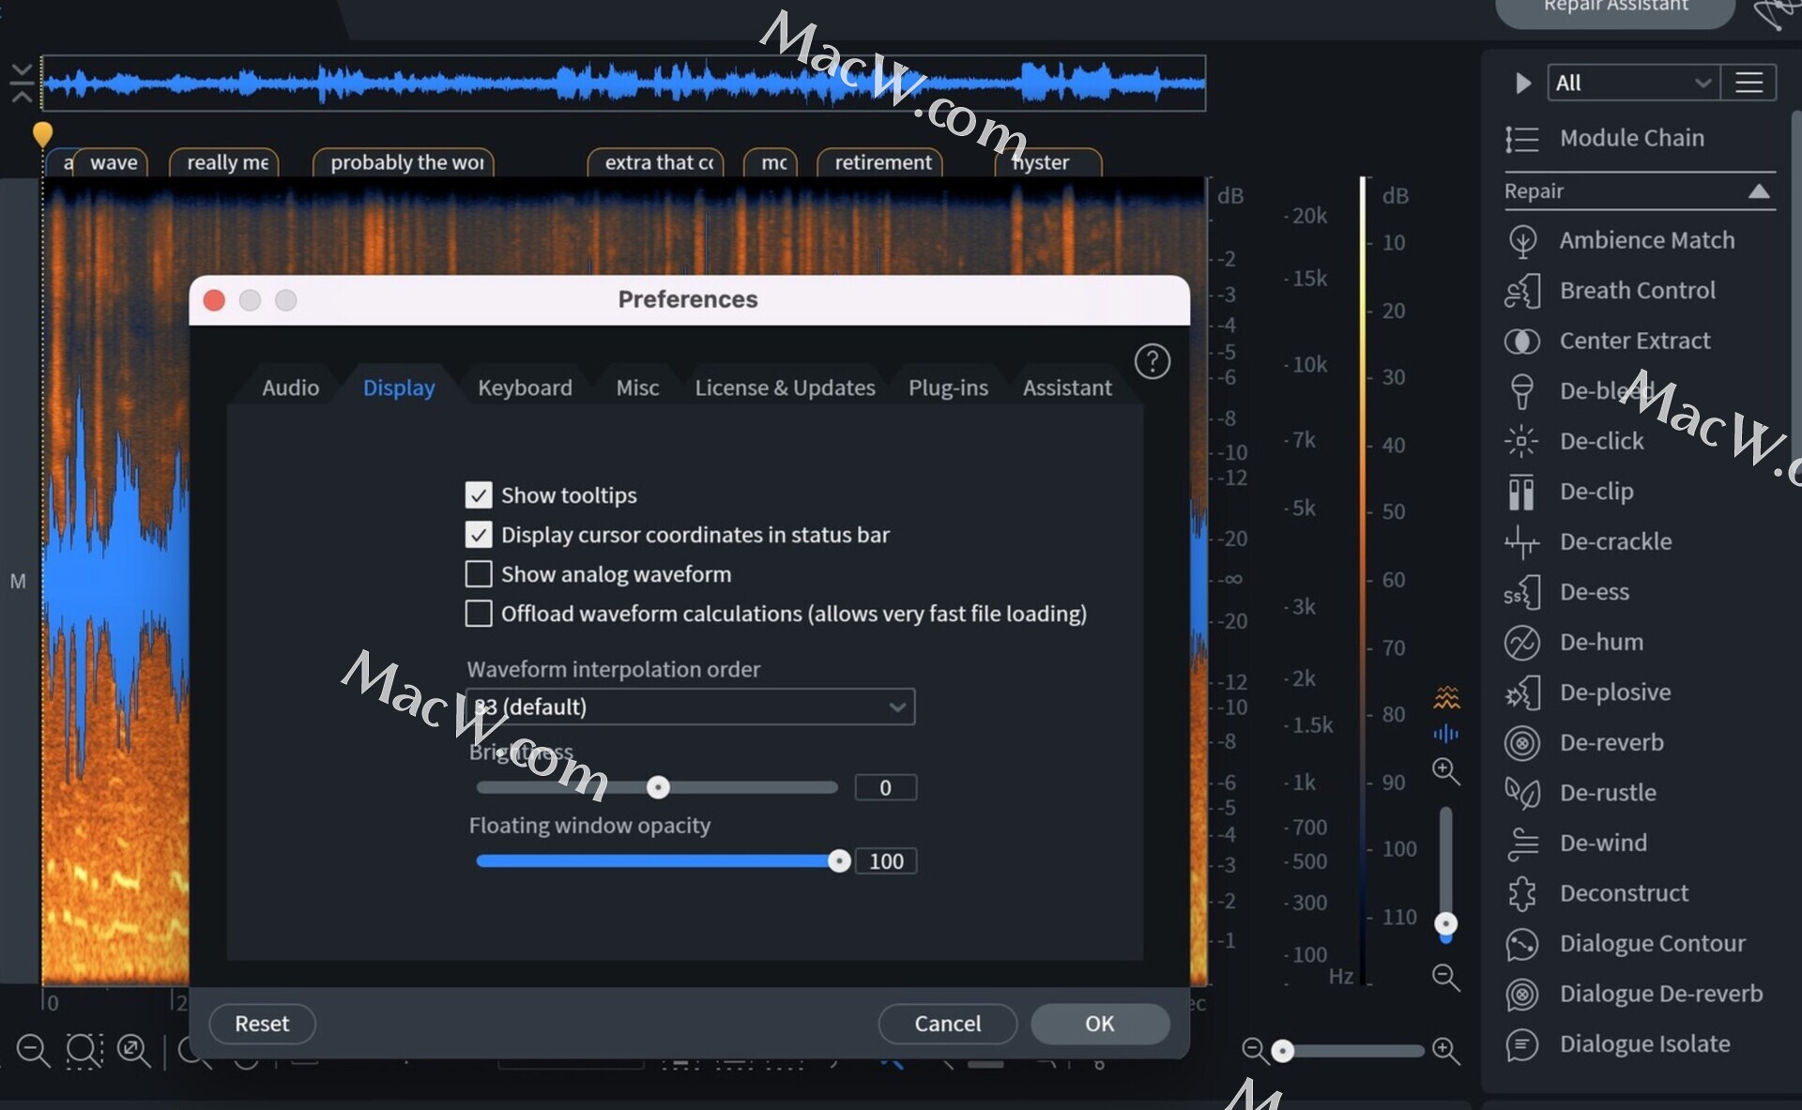Click the De-click module icon

coord(1521,441)
